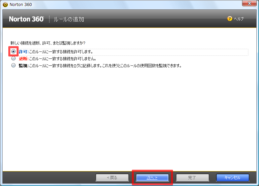Click the yellow help question mark icon
The height and width of the screenshot is (186, 259).
229,19
